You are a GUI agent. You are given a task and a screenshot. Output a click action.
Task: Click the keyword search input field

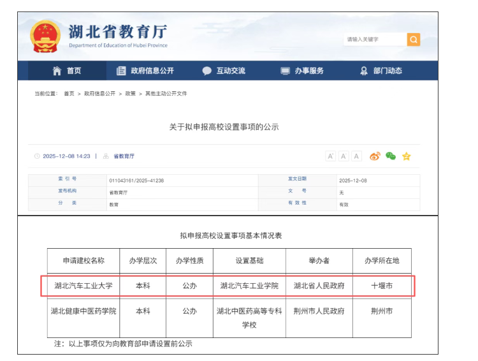click(375, 40)
